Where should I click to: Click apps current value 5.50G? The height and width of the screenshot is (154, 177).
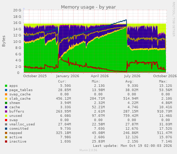tap(66, 86)
